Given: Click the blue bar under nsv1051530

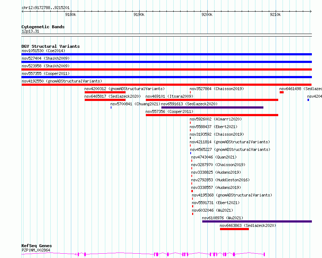Looking at the screenshot, I should click(166, 54).
